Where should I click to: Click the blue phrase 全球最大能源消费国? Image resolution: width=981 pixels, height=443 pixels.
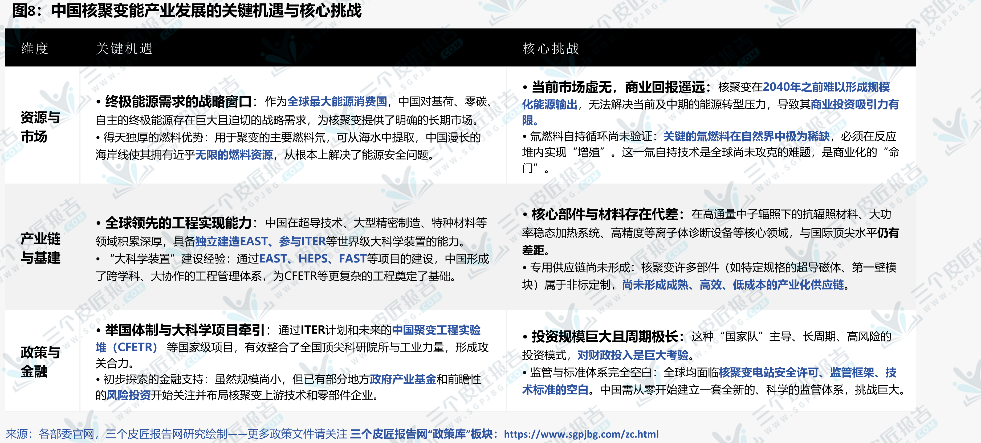[337, 102]
